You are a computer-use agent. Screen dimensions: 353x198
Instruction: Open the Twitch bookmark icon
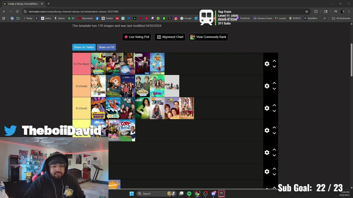(152, 18)
